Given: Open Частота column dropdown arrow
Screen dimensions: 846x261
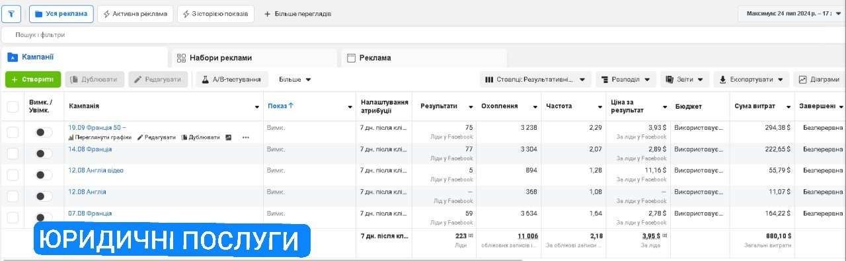Looking at the screenshot, I should click(x=599, y=107).
